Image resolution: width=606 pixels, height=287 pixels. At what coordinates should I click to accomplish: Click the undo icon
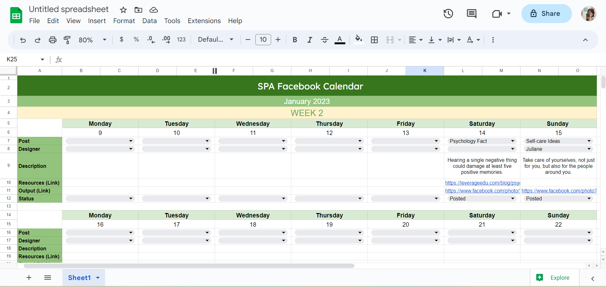(23, 40)
